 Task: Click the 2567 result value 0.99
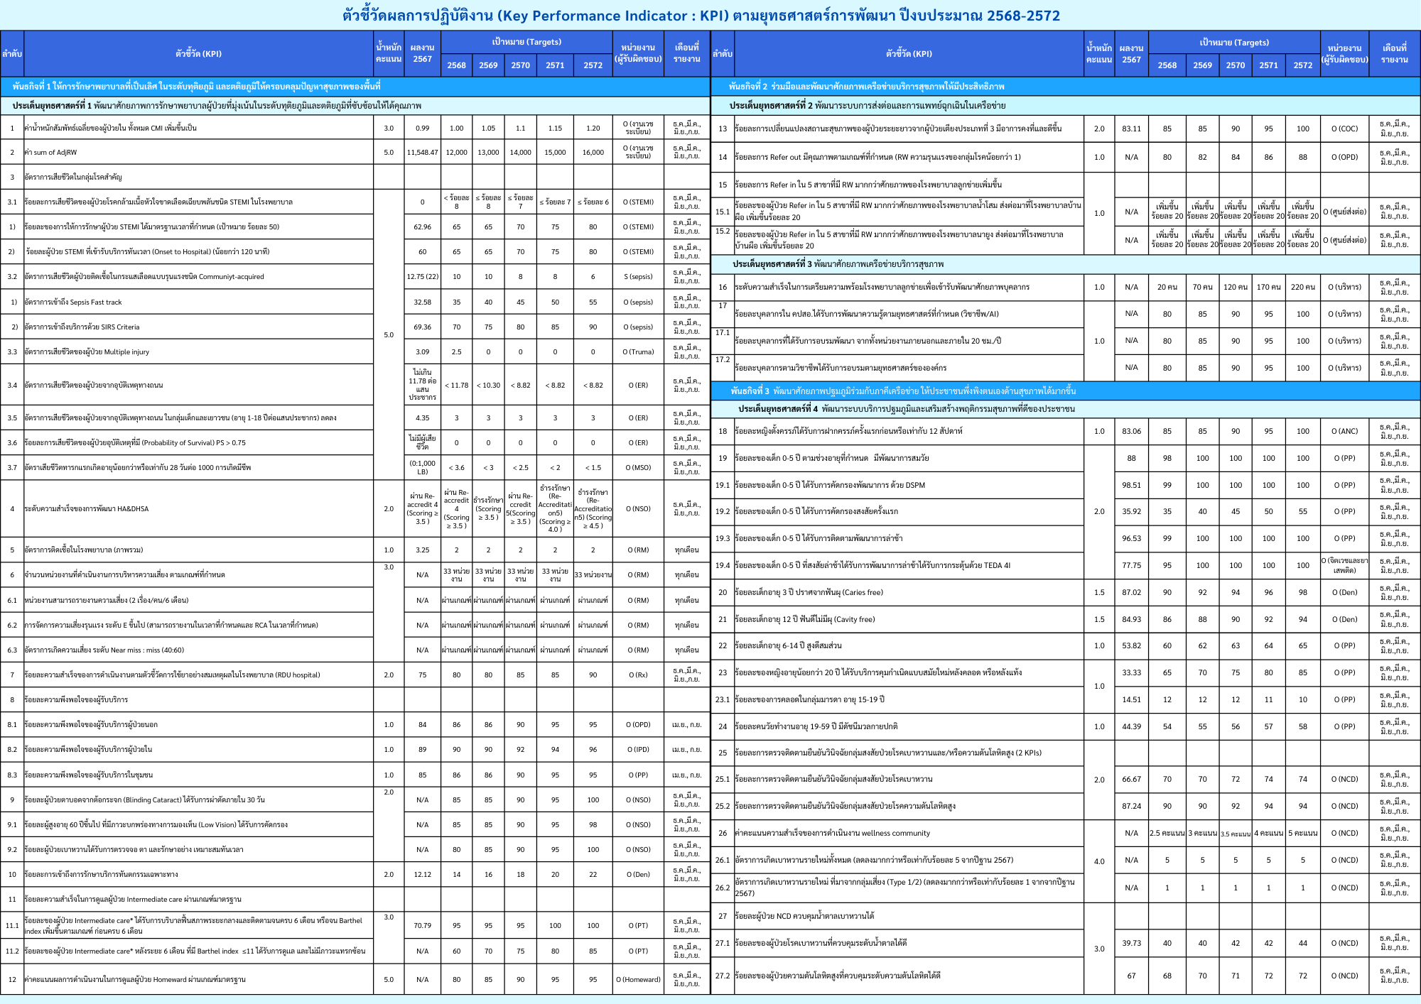pyautogui.click(x=422, y=129)
